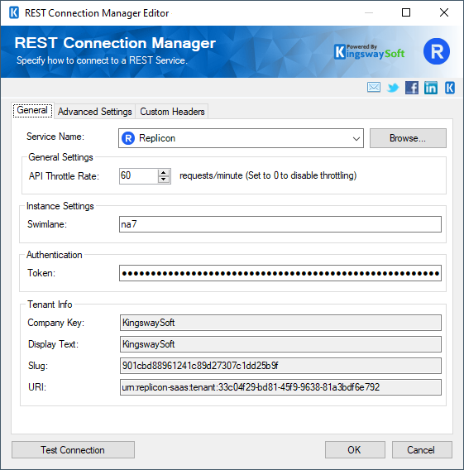This screenshot has height=470, width=464.
Task: Click the 'General Settings' group label
Action: (x=60, y=157)
